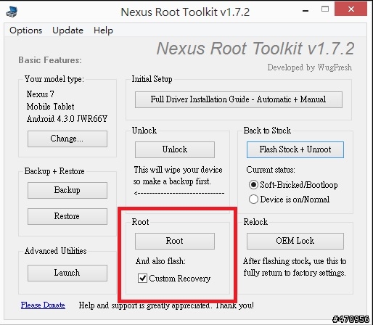The width and height of the screenshot is (373, 325).
Task: Open the Help menu
Action: coord(103,30)
